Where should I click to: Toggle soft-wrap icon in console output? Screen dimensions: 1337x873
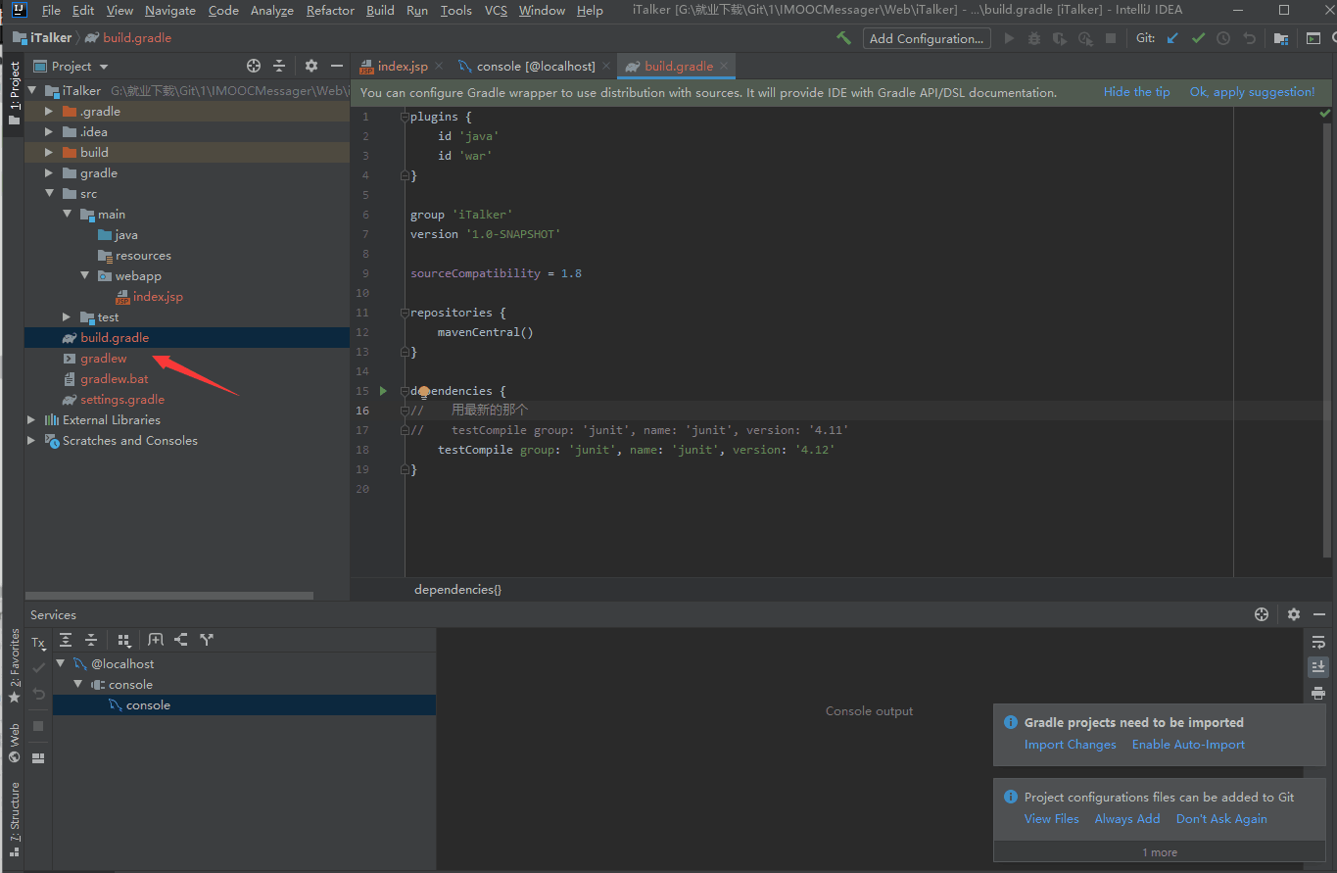[x=1318, y=642]
